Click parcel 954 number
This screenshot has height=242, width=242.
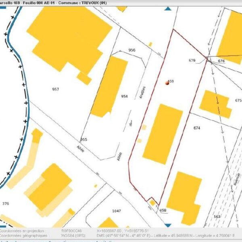point(124,96)
